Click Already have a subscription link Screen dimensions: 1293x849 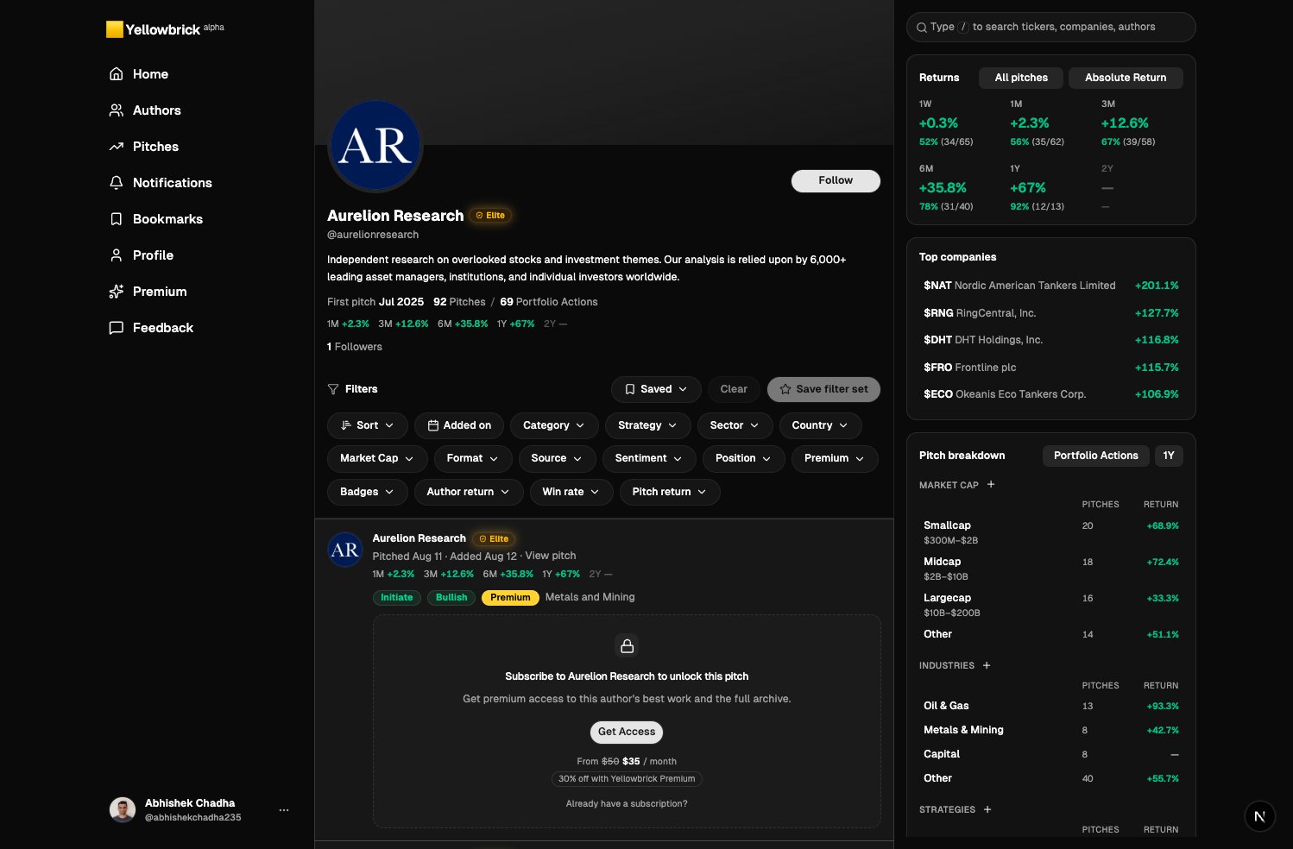627,803
